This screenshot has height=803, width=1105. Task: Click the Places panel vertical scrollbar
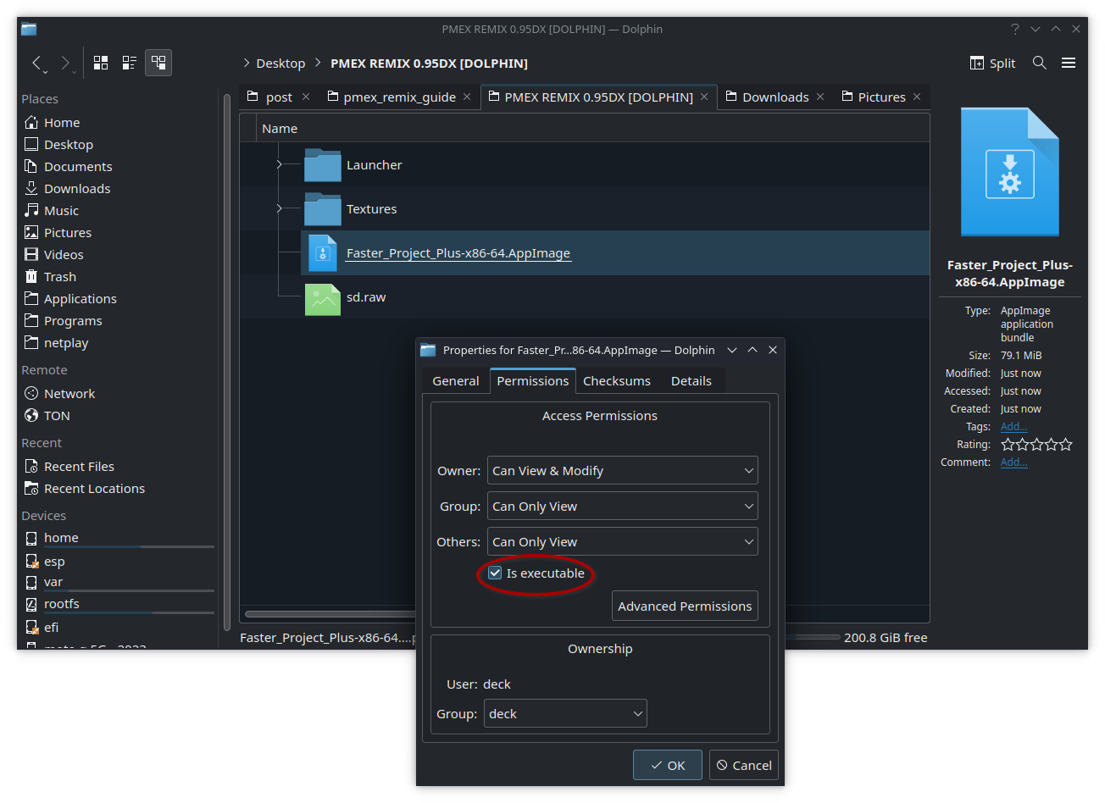226,363
